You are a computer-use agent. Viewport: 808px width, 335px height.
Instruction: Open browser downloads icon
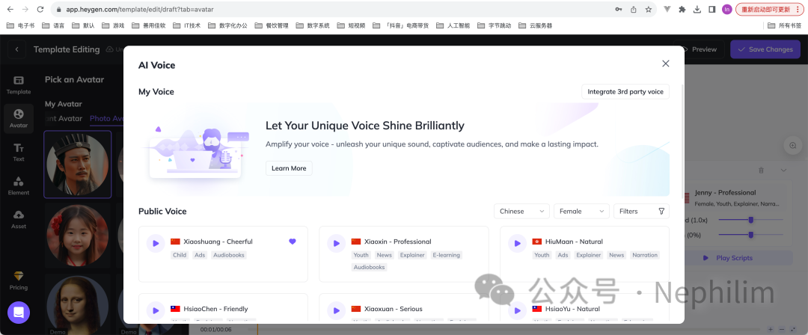[697, 9]
